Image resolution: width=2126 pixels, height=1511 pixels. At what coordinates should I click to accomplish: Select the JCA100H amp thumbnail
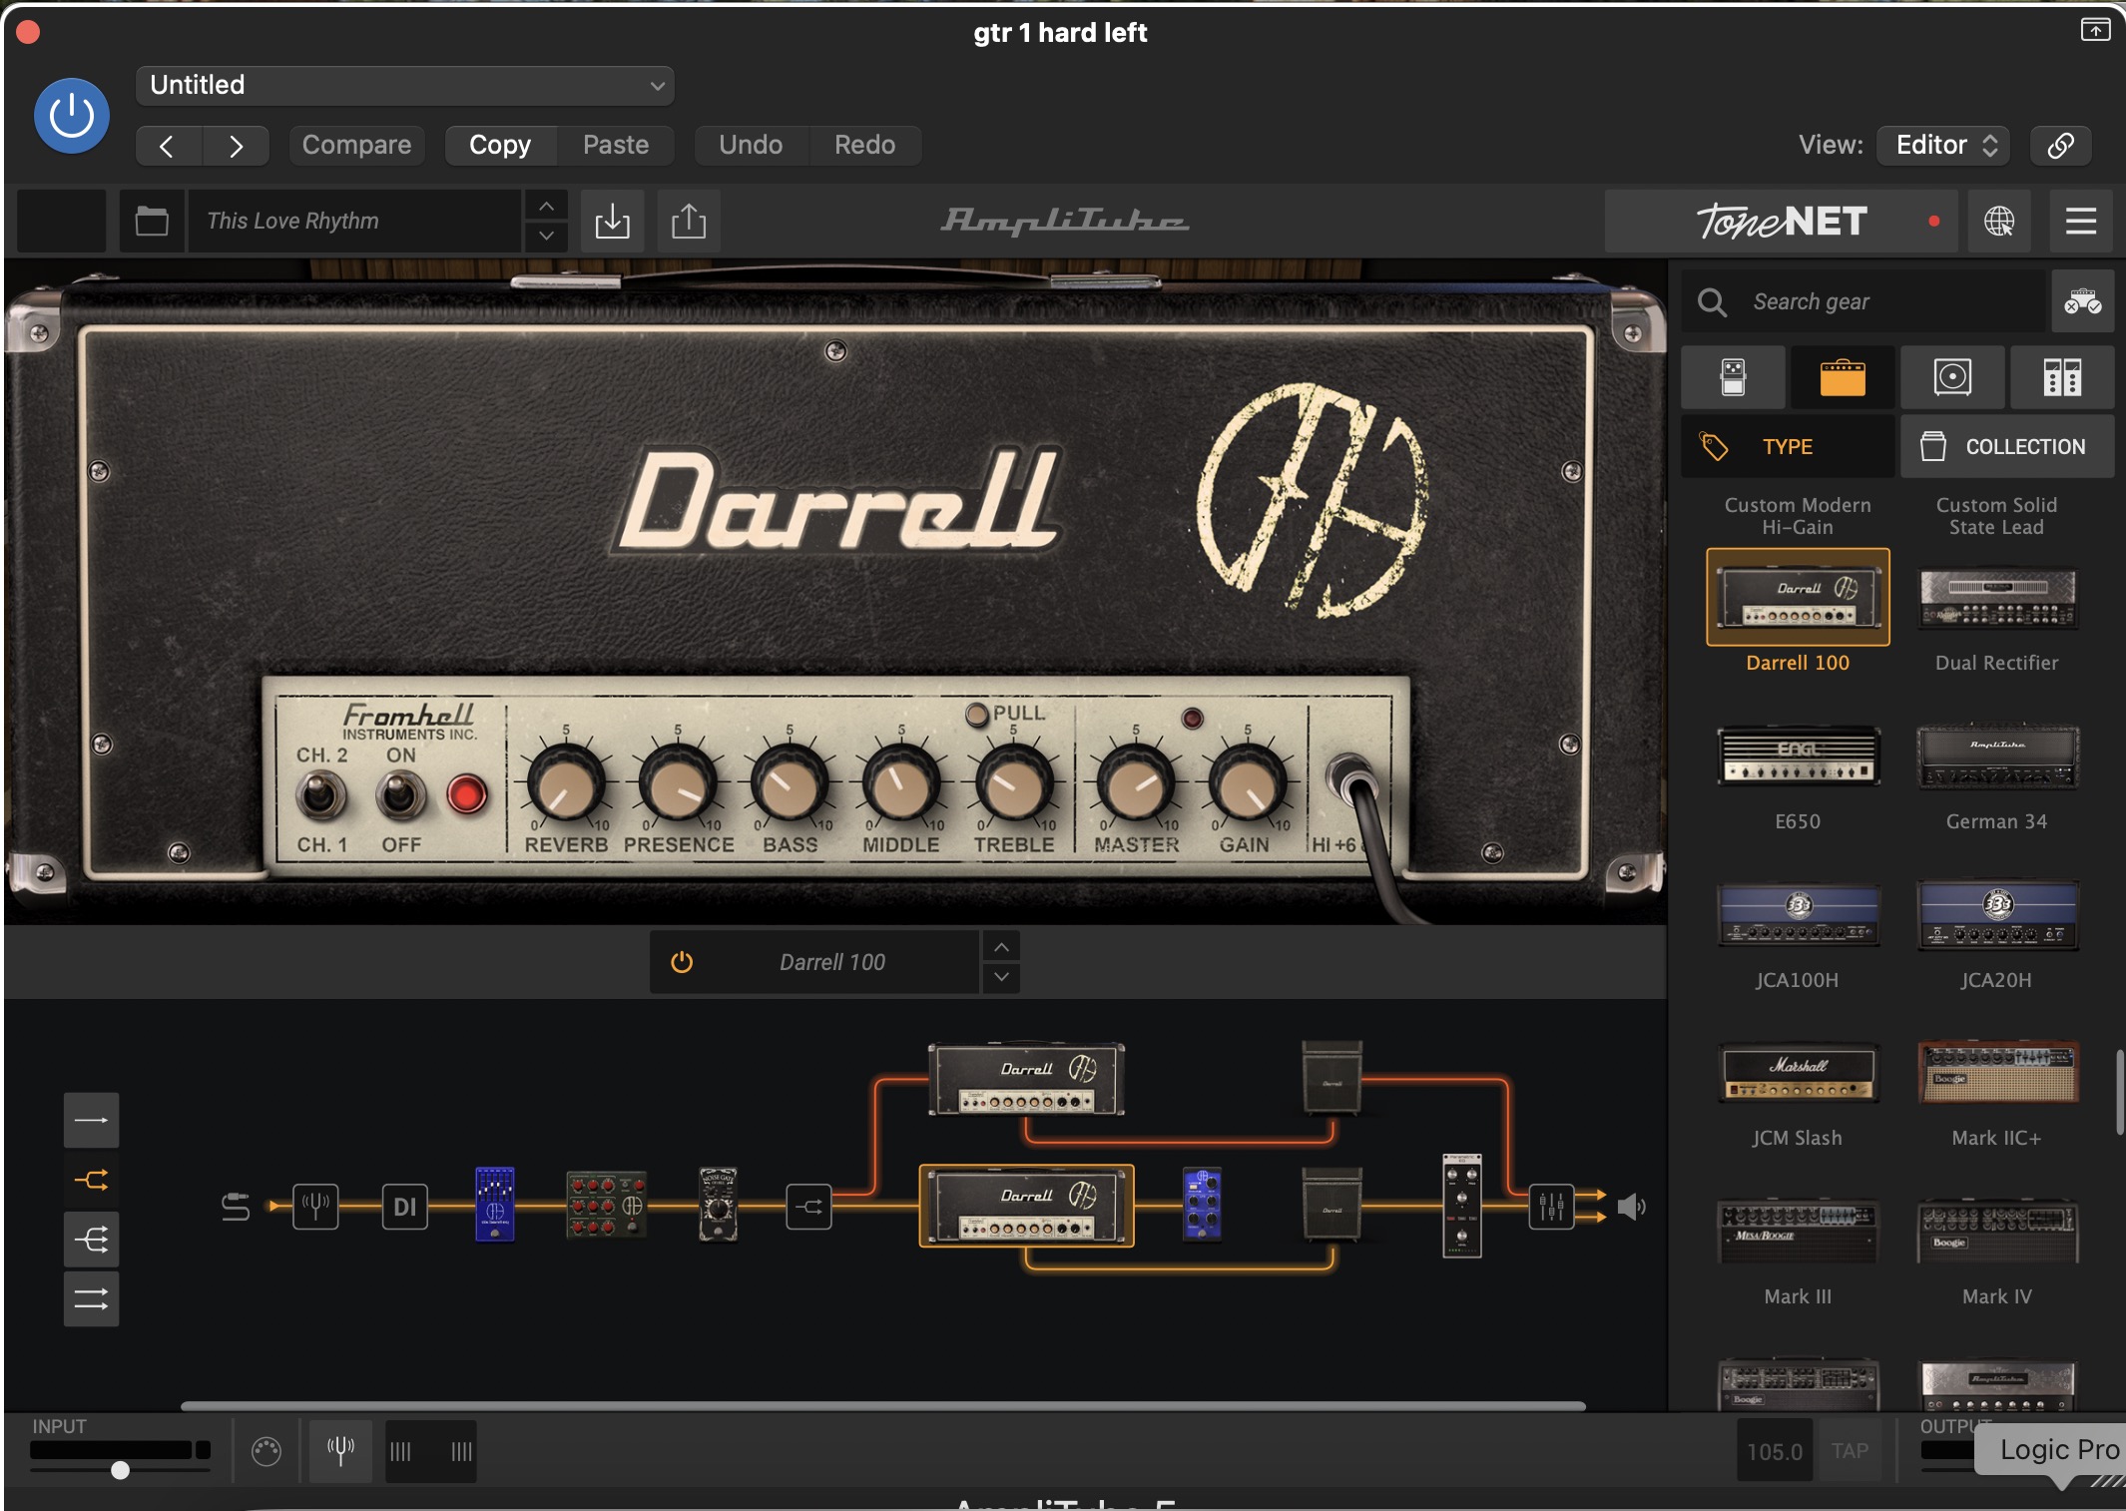coord(1798,914)
